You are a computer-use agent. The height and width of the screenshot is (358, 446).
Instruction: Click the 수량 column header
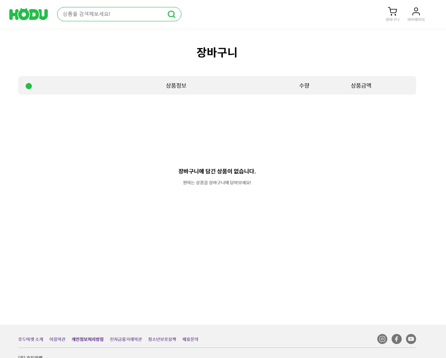pos(304,85)
